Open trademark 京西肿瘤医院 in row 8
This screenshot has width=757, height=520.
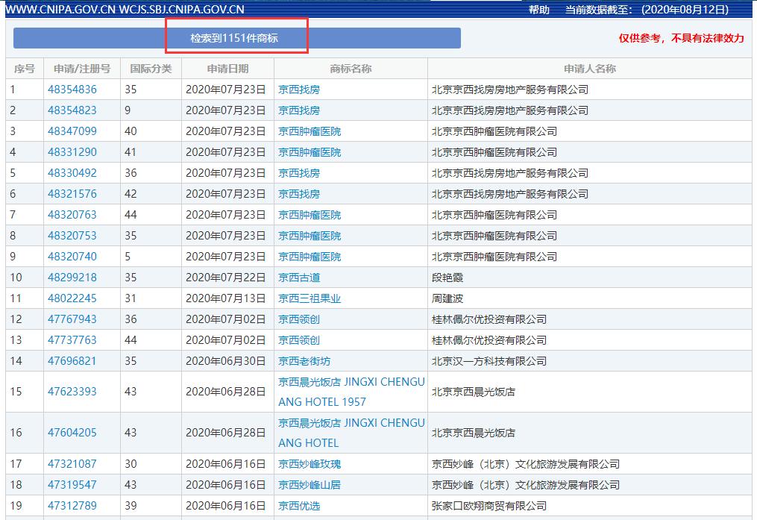pyautogui.click(x=310, y=236)
